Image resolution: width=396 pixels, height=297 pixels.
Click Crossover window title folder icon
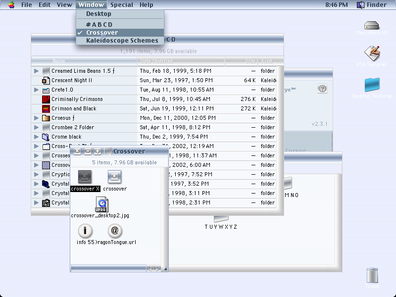108,151
